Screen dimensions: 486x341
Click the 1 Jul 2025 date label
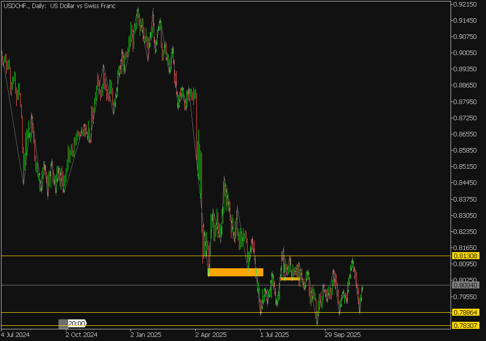pyautogui.click(x=274, y=334)
